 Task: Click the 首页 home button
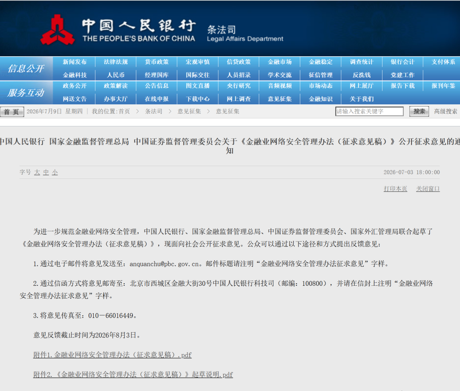[12, 112]
